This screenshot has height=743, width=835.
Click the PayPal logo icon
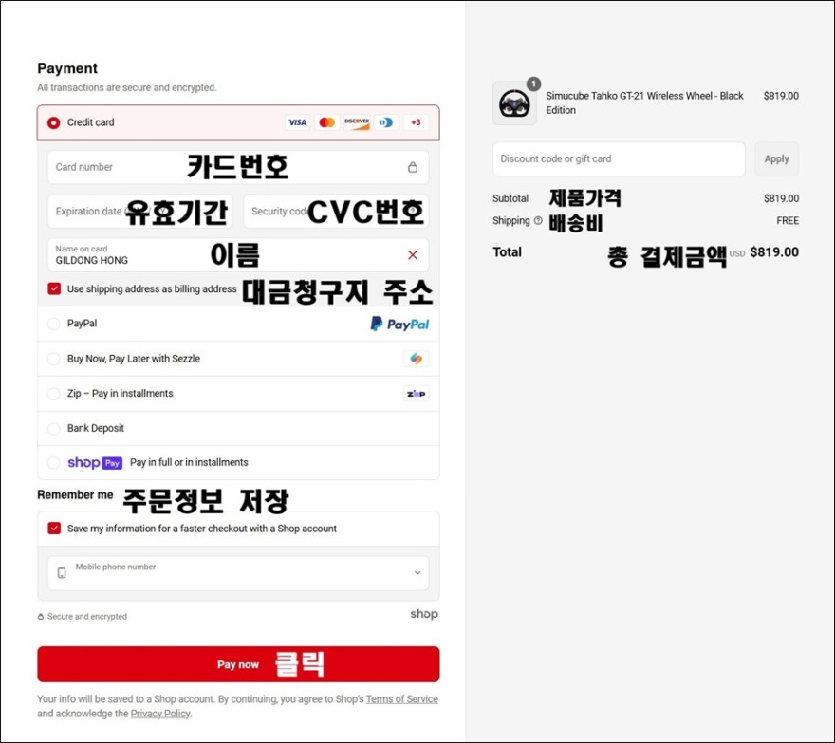[399, 324]
